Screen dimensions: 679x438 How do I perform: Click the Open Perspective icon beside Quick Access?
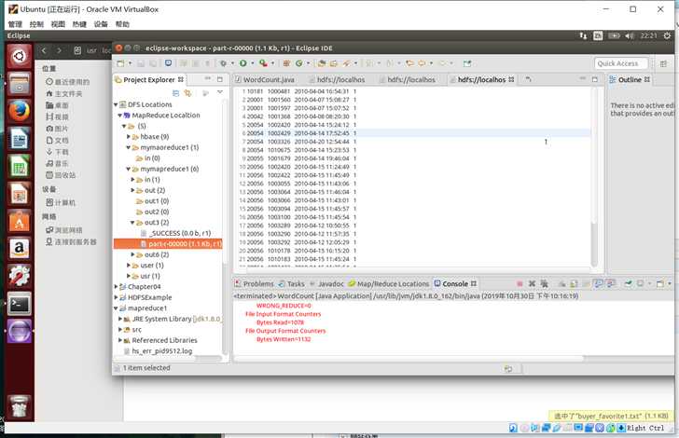663,63
